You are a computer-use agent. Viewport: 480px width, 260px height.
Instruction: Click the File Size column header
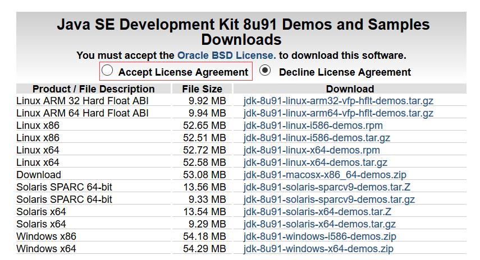(x=202, y=89)
